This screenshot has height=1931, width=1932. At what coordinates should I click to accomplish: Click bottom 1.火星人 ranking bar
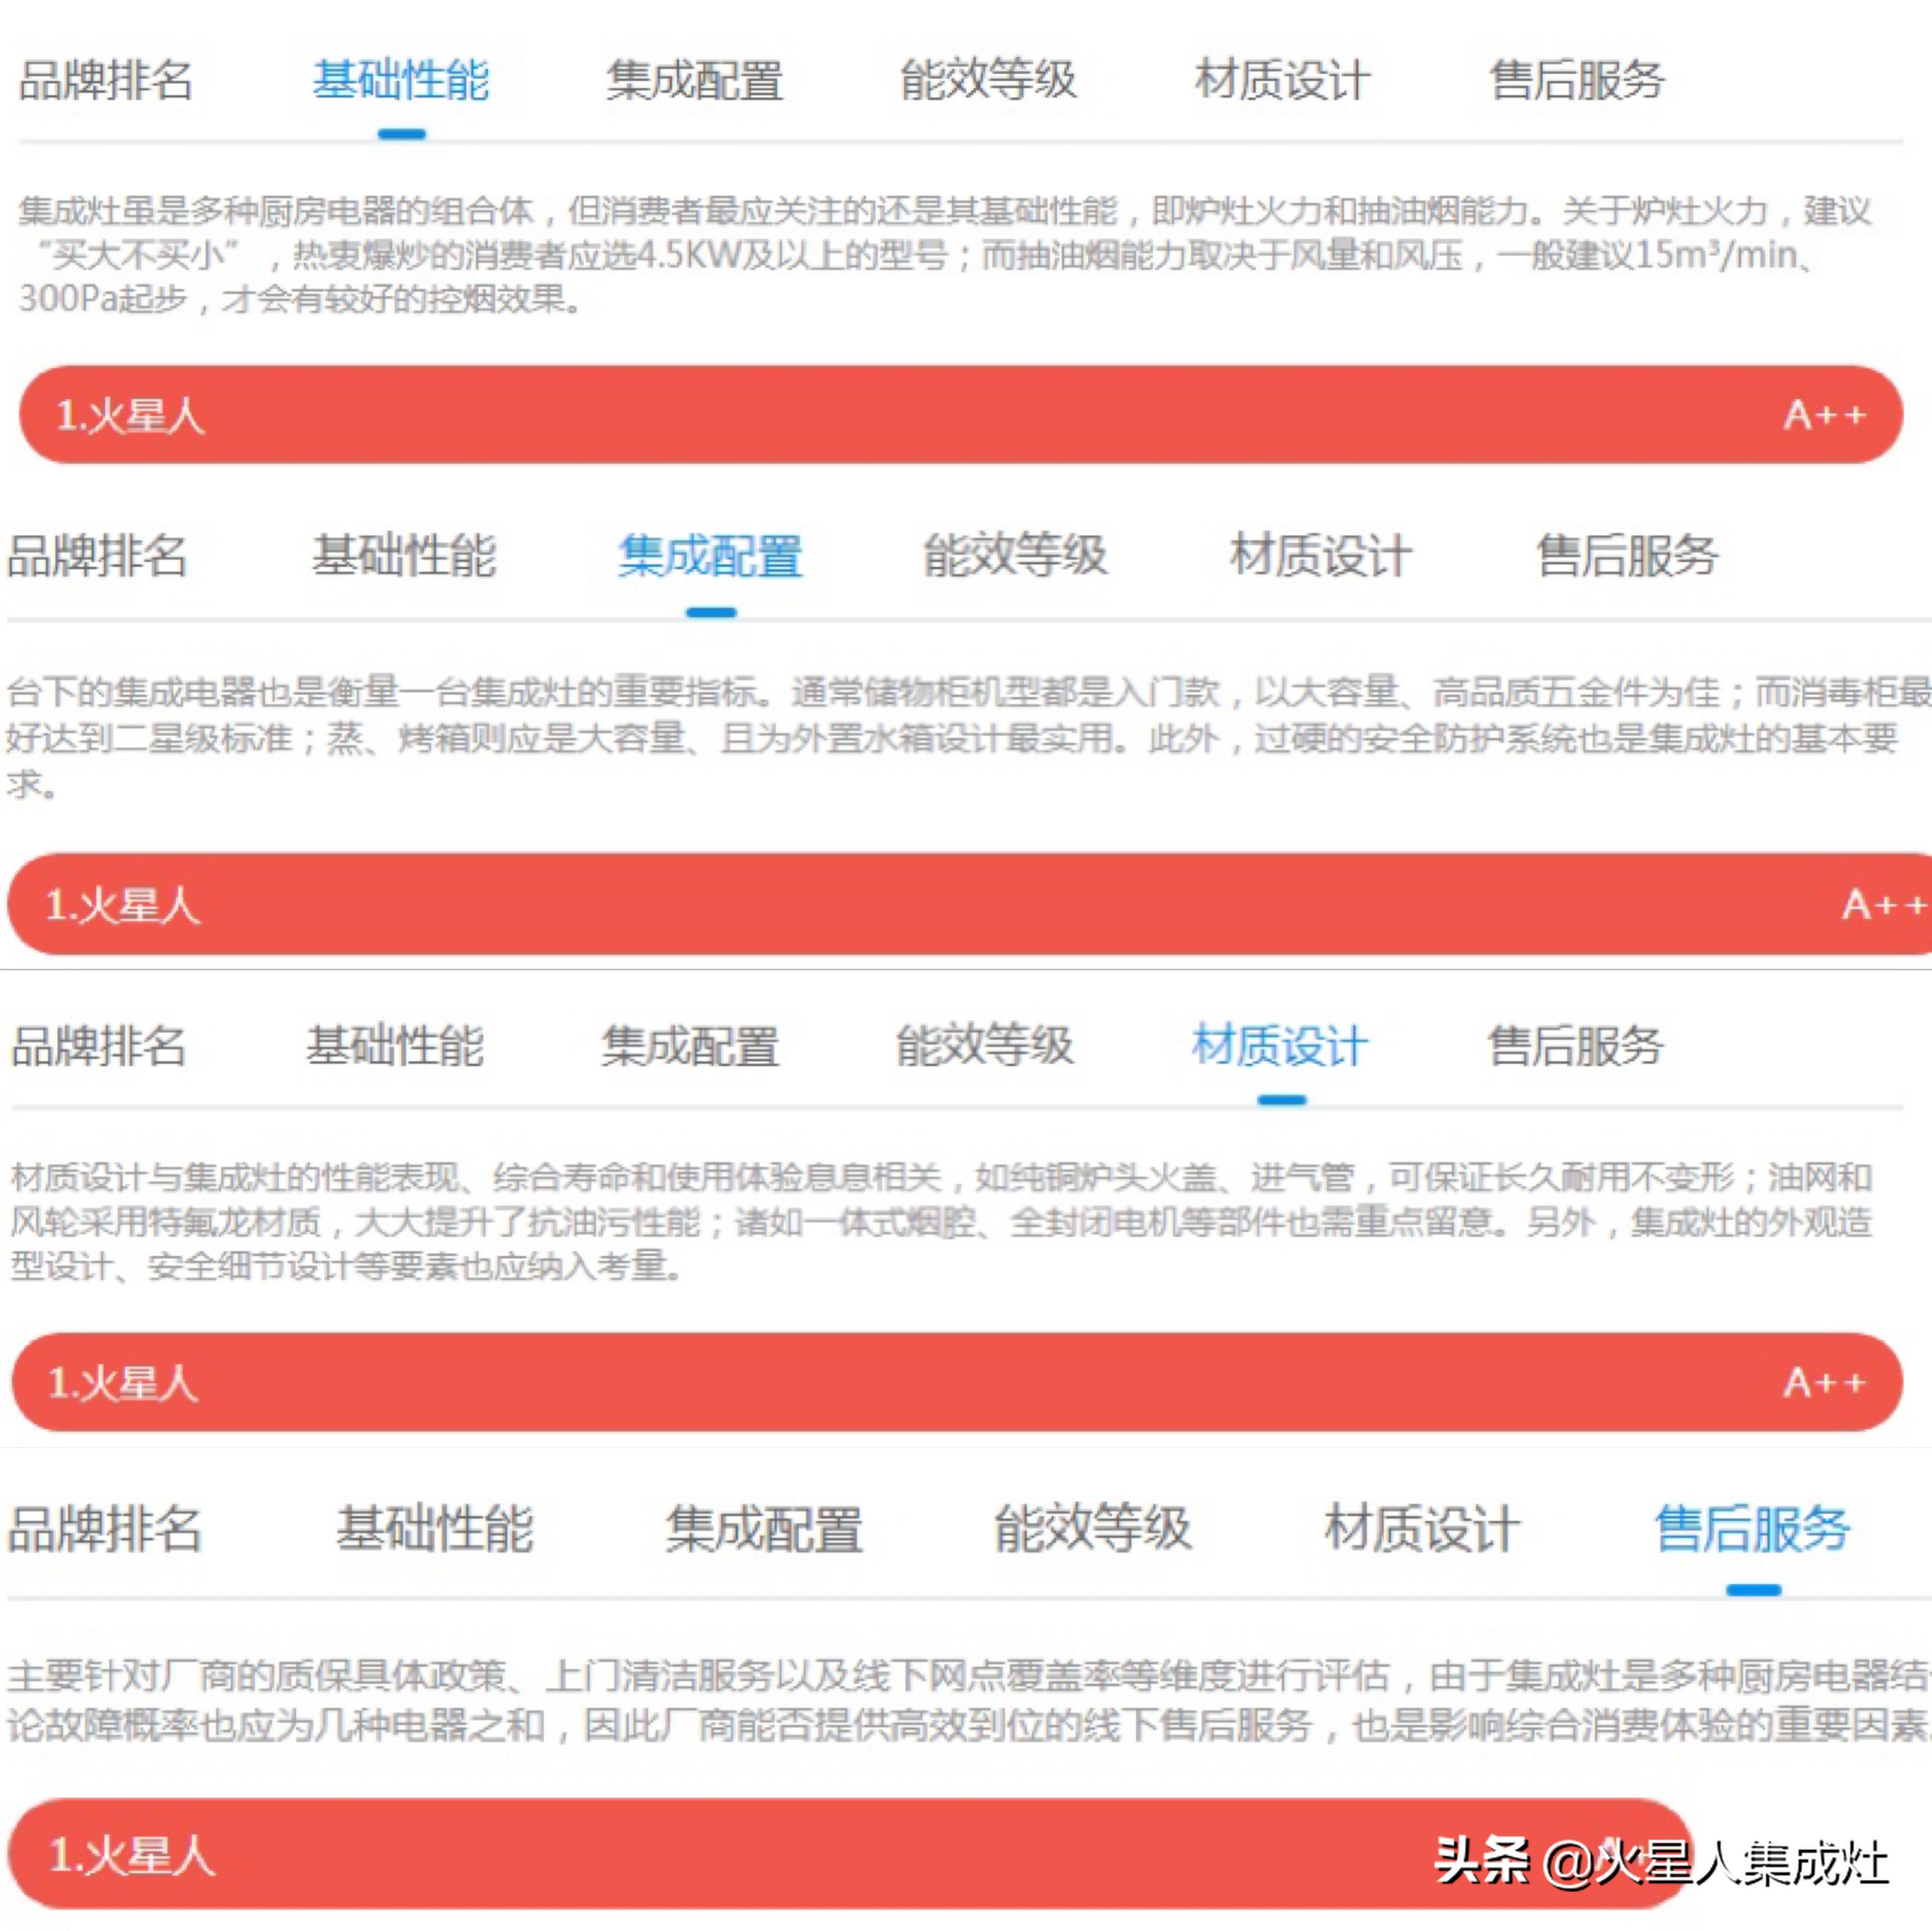[850, 1854]
